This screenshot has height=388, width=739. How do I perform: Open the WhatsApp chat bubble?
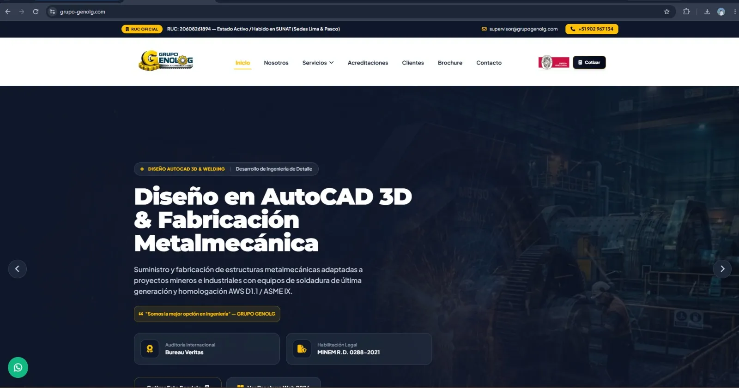click(18, 367)
